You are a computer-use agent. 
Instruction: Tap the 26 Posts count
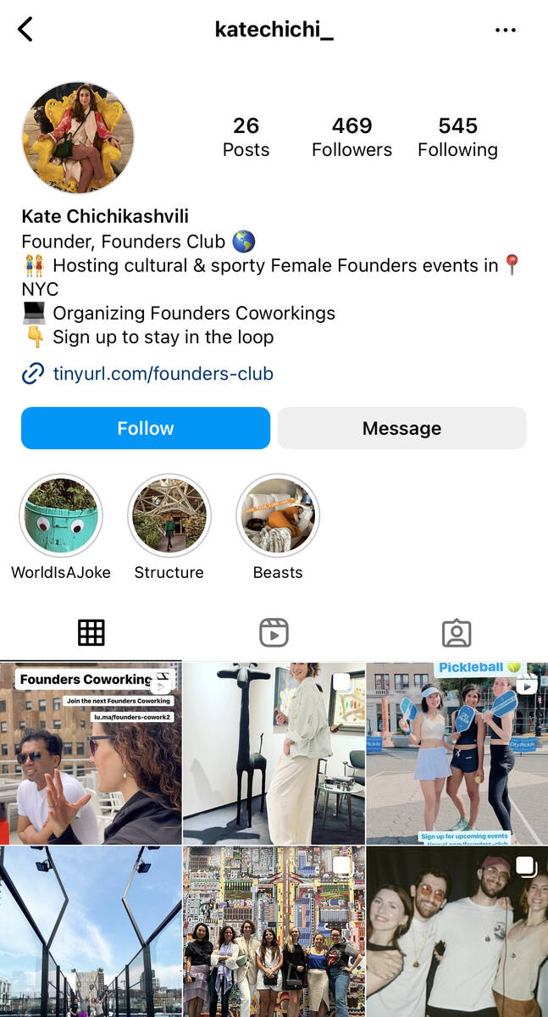246,137
